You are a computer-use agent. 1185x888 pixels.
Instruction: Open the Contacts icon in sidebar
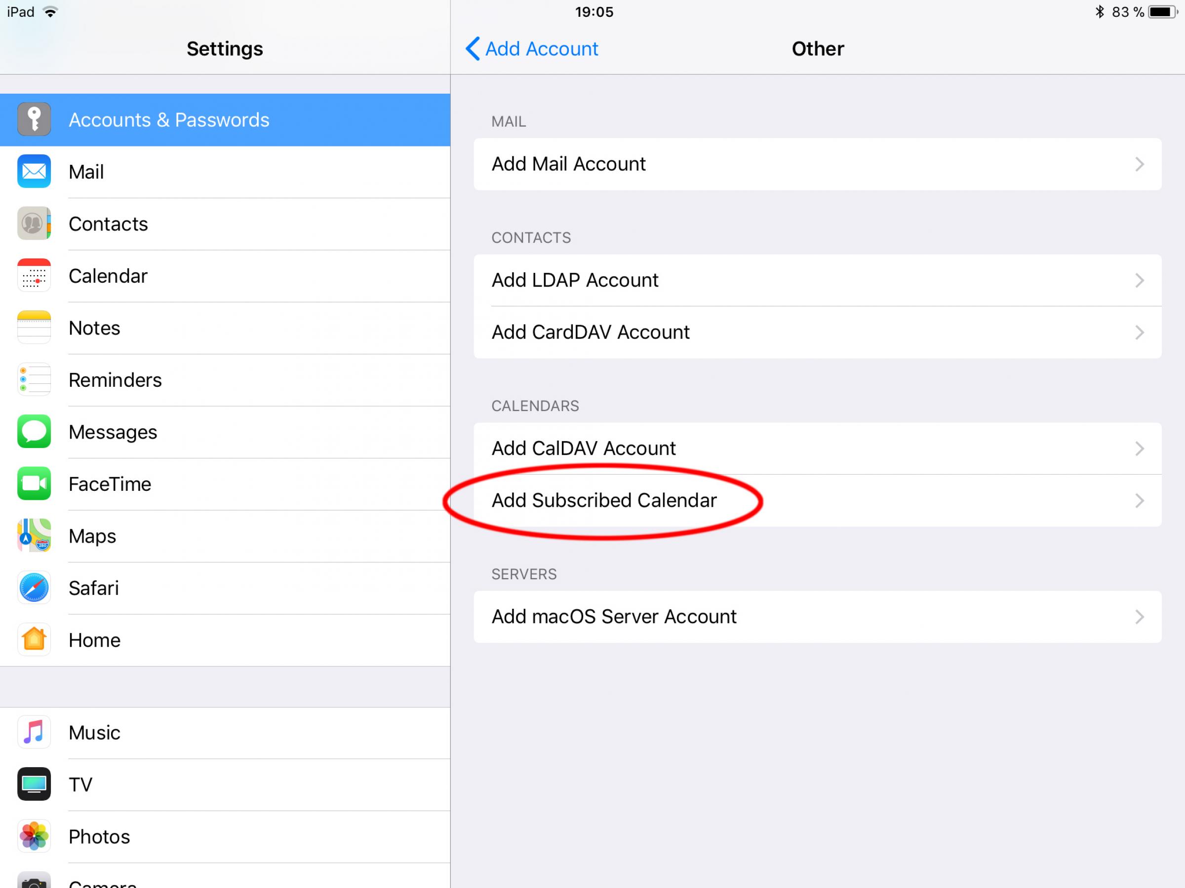34,223
